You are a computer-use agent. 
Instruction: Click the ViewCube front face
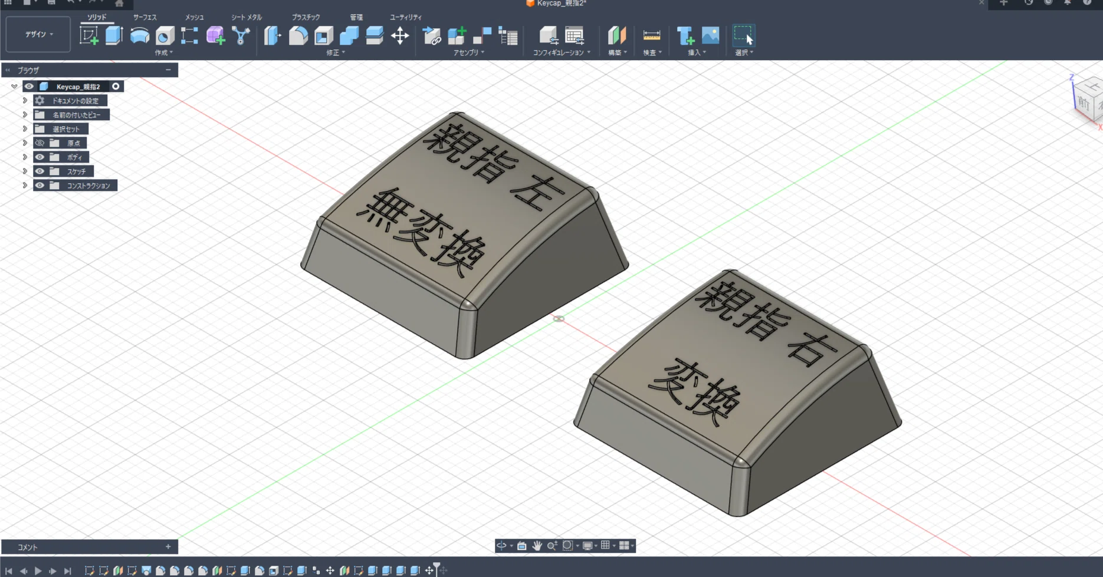click(x=1084, y=103)
